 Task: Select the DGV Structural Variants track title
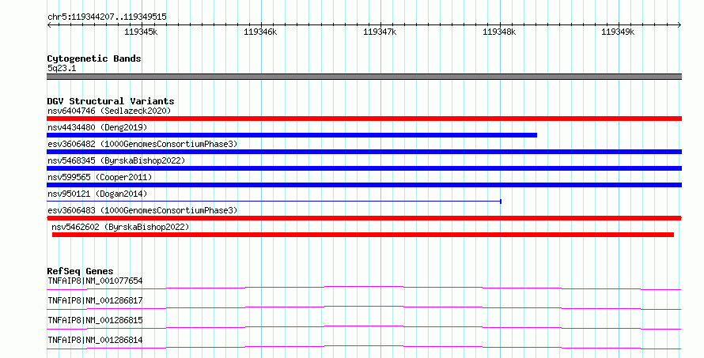(111, 101)
